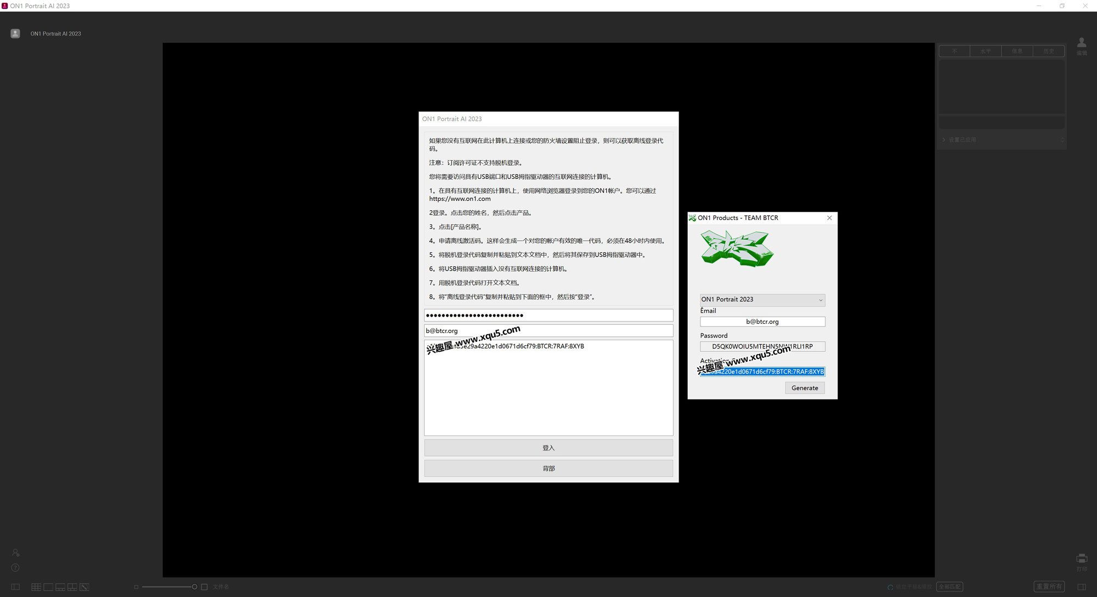Toggle the right panel visibility icon
The width and height of the screenshot is (1097, 597).
[1082, 587]
